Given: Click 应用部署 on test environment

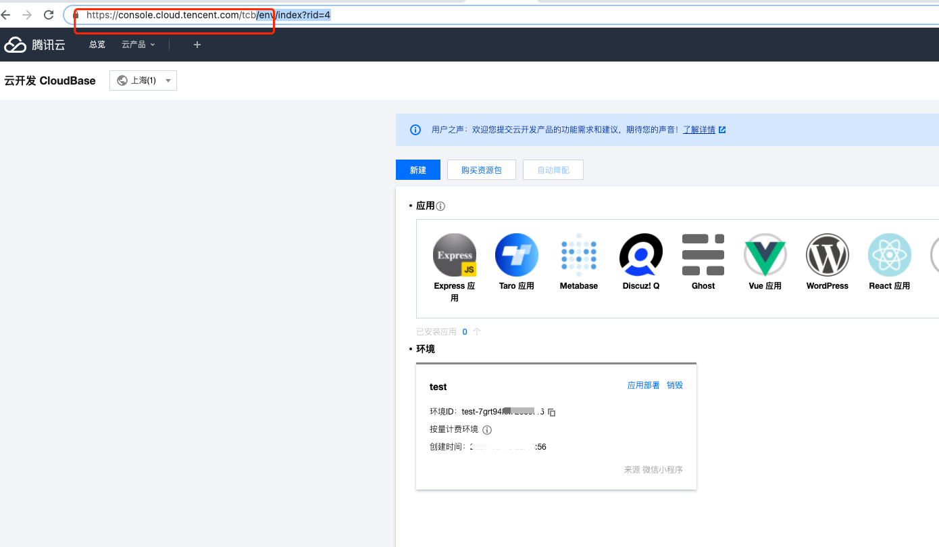Looking at the screenshot, I should tap(644, 385).
